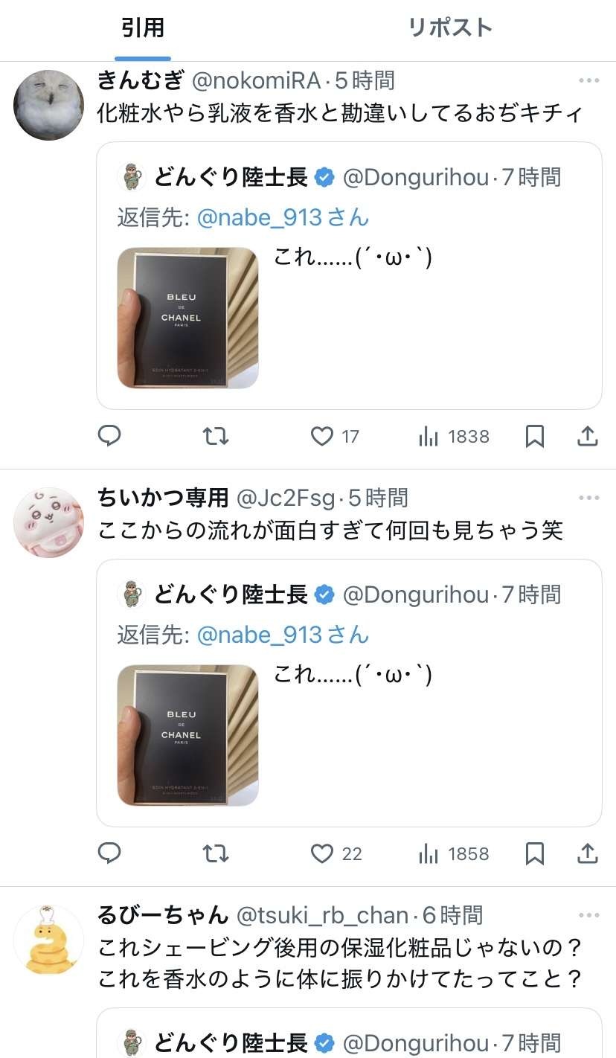The height and width of the screenshot is (1058, 616).
Task: Select the 引用 tab
Action: 143,28
